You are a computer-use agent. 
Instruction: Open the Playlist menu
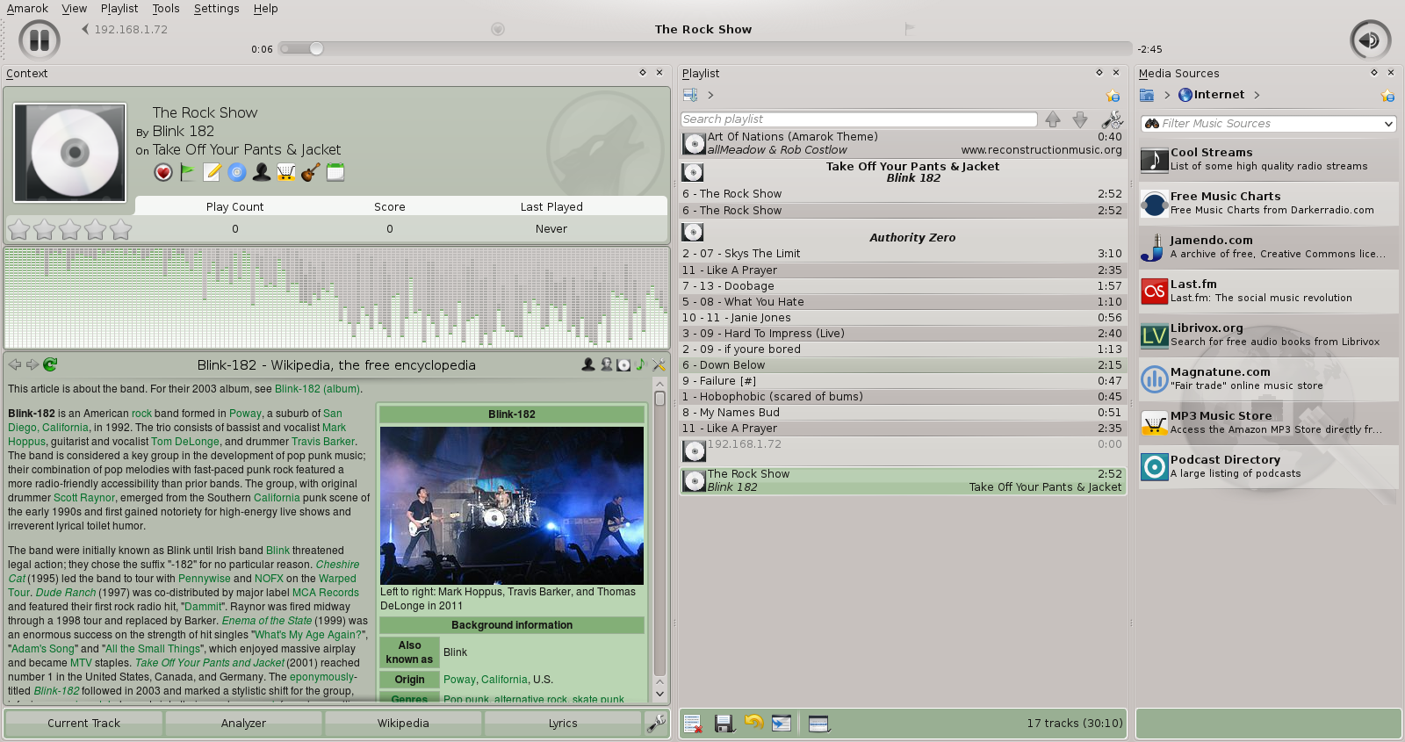pyautogui.click(x=119, y=9)
